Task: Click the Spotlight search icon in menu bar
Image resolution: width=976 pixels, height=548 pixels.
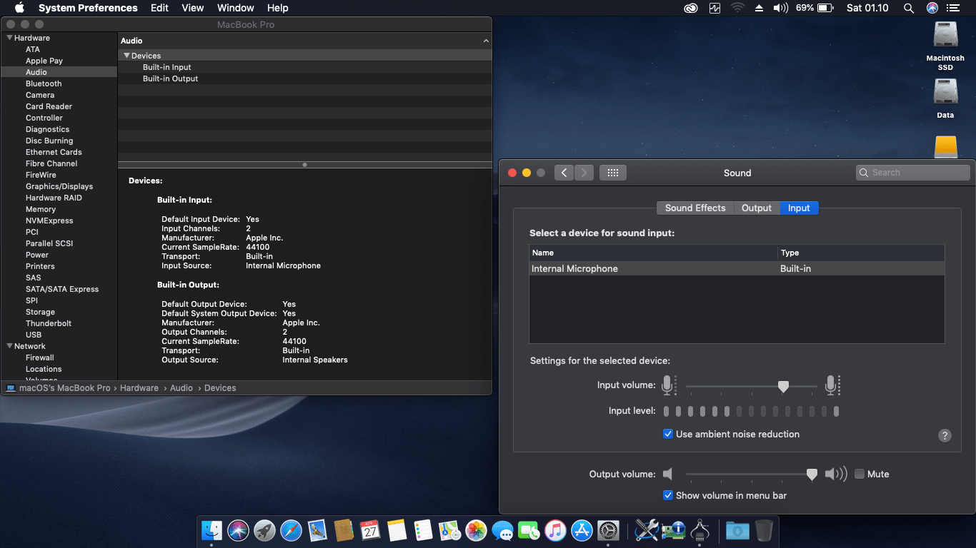Action: [x=908, y=8]
